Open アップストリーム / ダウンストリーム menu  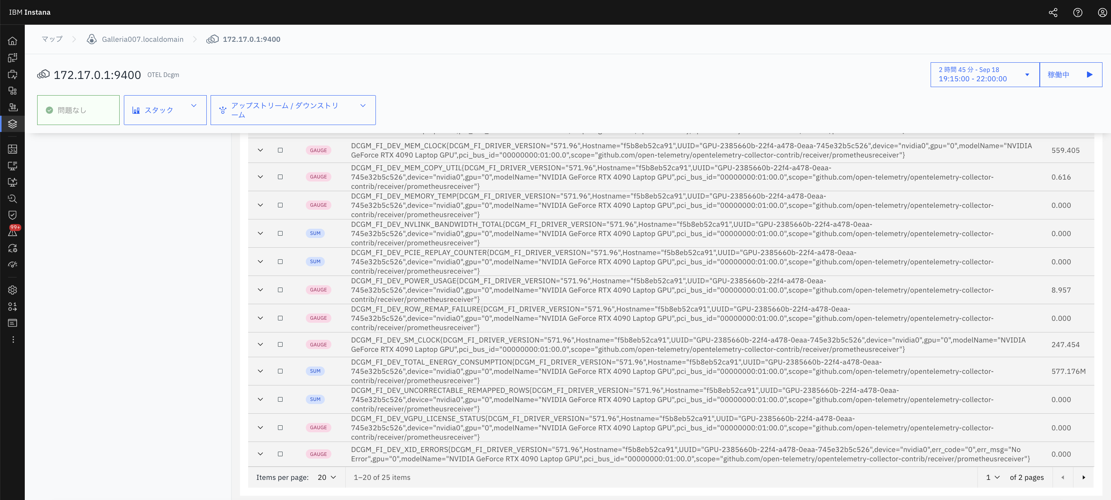tap(293, 110)
